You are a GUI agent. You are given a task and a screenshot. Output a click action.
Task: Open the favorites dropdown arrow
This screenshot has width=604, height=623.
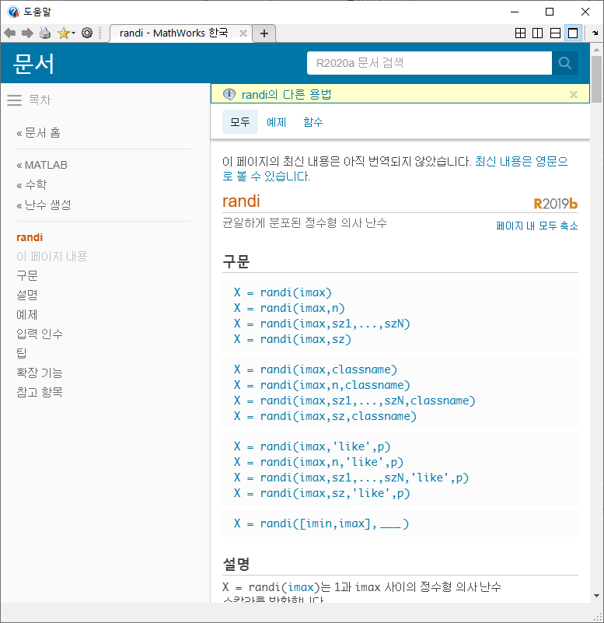pyautogui.click(x=74, y=33)
